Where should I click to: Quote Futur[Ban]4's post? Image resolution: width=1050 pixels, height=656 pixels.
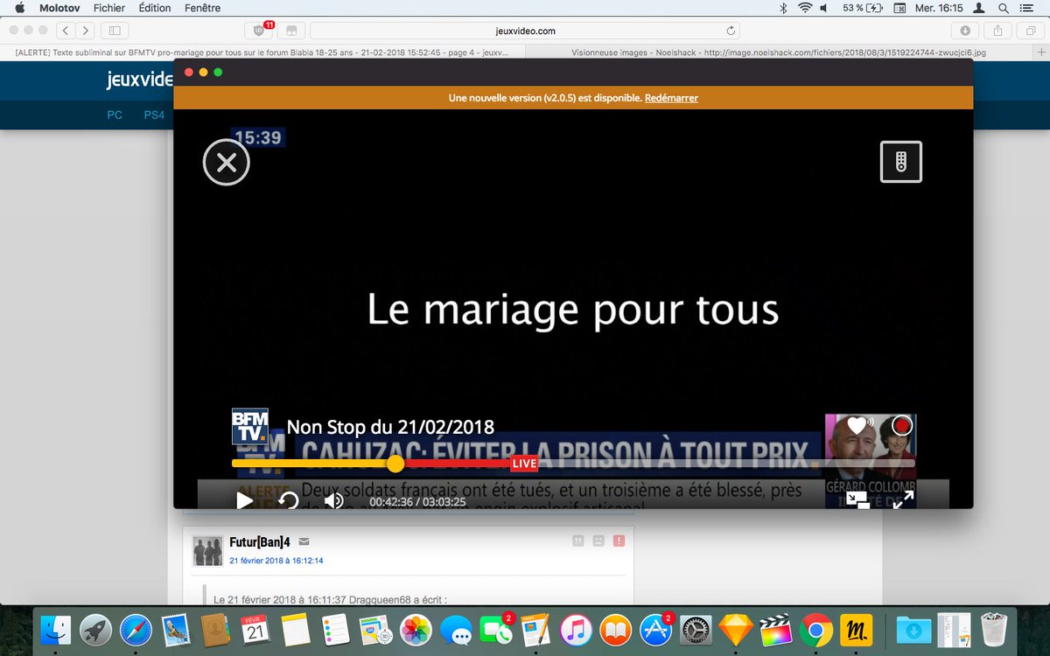click(577, 541)
